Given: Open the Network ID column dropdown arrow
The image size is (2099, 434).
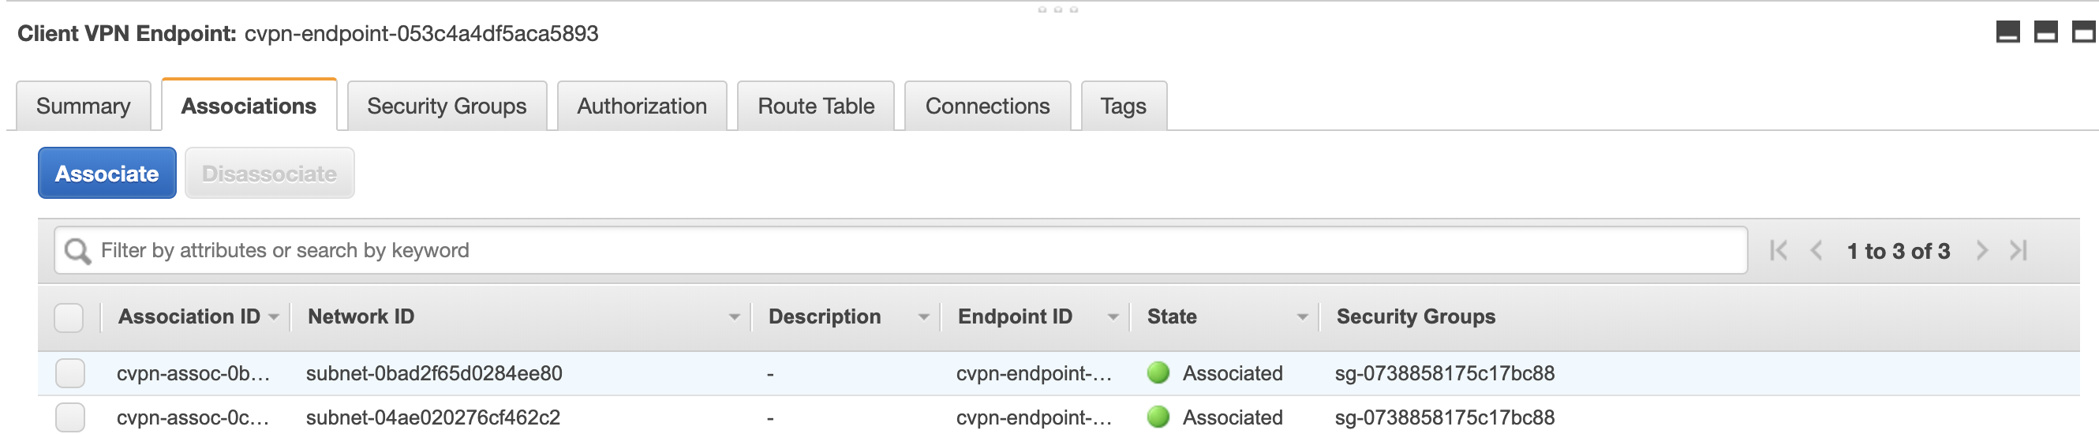Looking at the screenshot, I should pos(734,317).
